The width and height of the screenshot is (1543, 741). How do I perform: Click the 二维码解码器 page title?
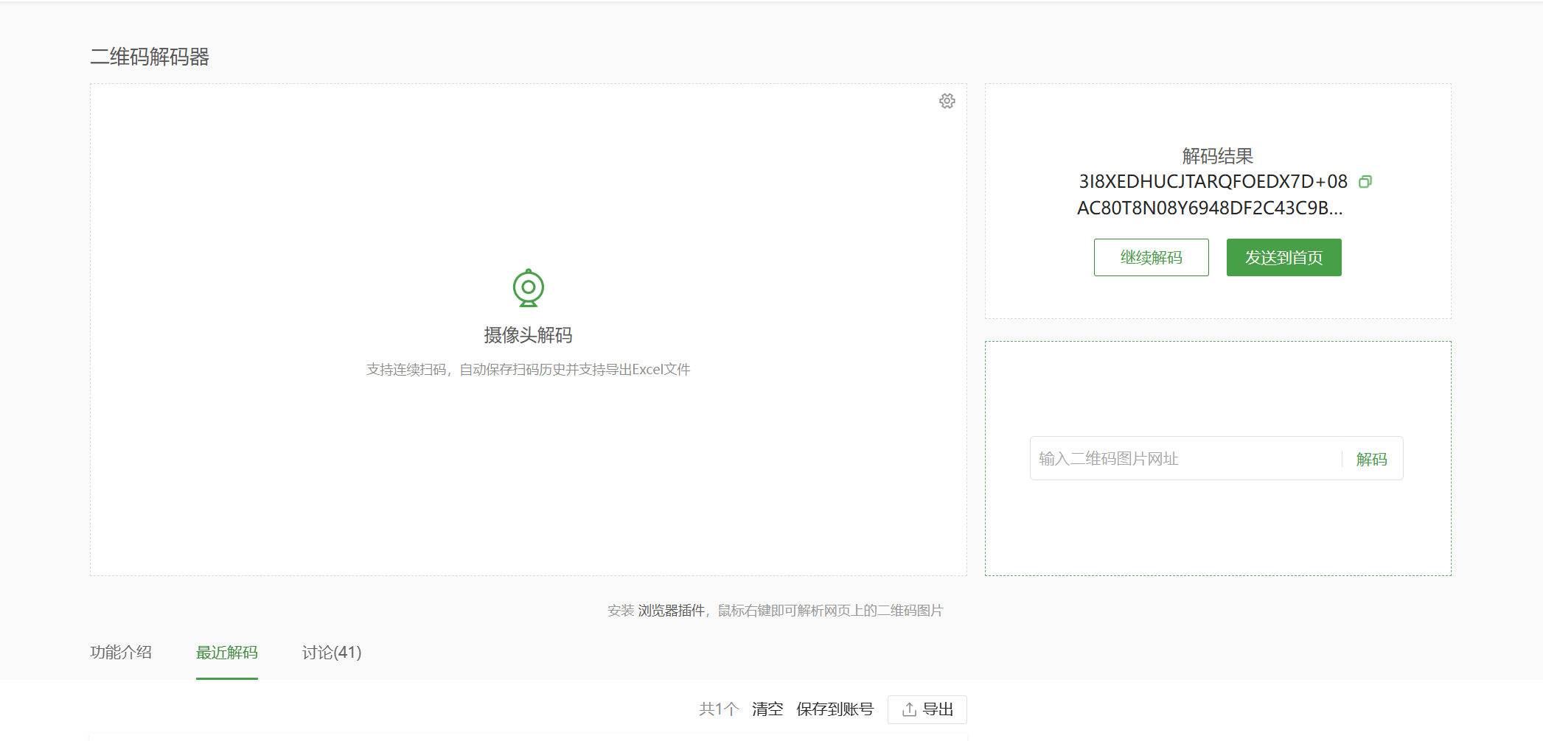coord(150,57)
